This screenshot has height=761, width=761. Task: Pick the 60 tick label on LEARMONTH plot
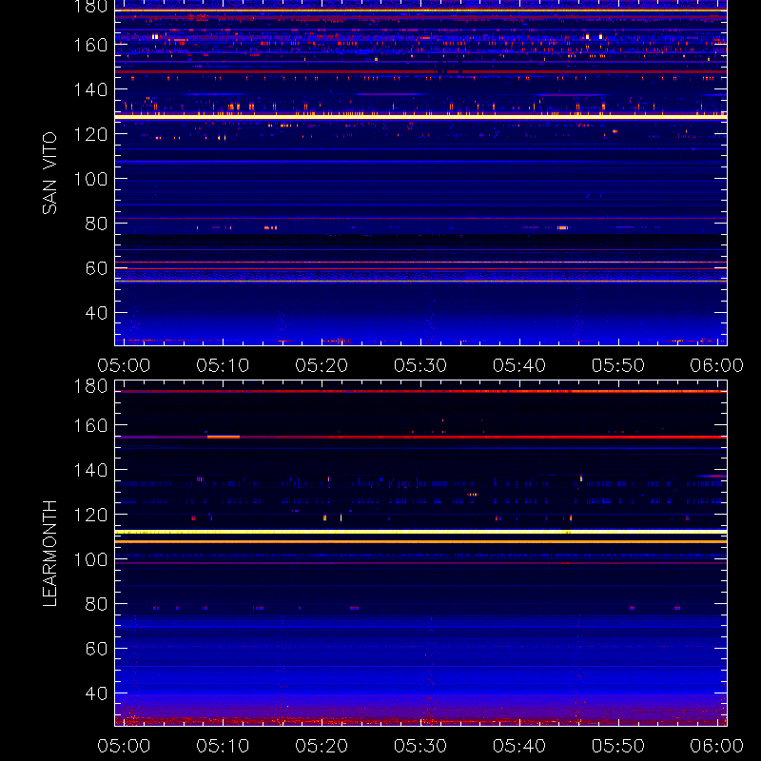(x=96, y=649)
